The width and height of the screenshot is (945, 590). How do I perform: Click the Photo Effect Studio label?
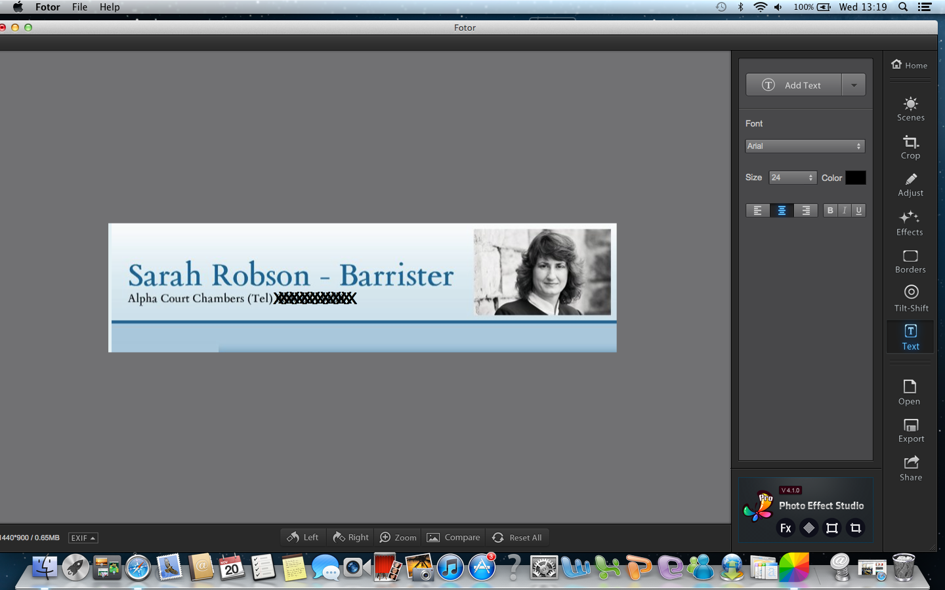[x=821, y=506]
